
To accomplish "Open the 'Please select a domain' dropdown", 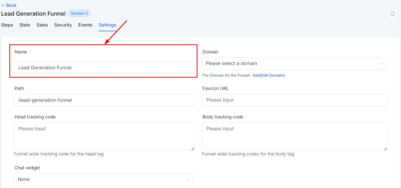I will (291, 64).
